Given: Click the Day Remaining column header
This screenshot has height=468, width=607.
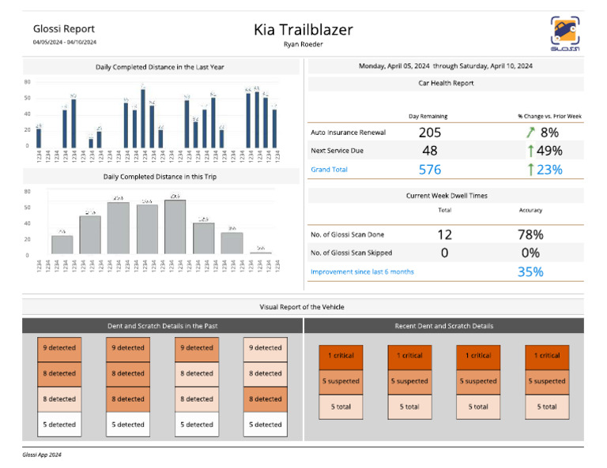Looking at the screenshot, I should pos(428,116).
